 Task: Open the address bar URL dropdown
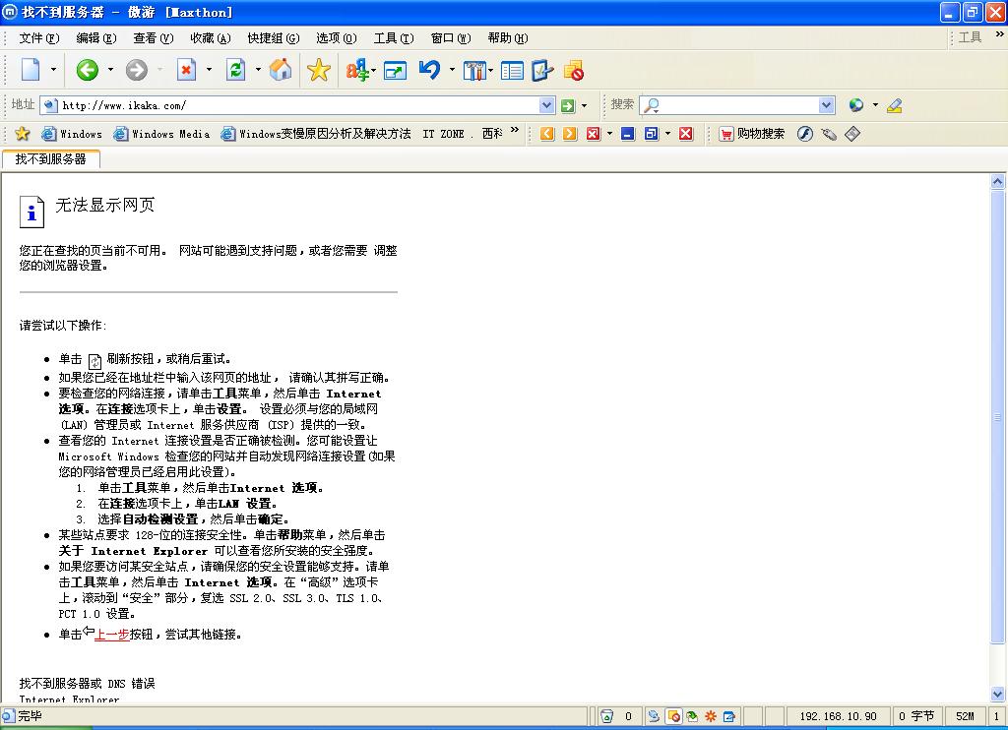pyautogui.click(x=546, y=105)
